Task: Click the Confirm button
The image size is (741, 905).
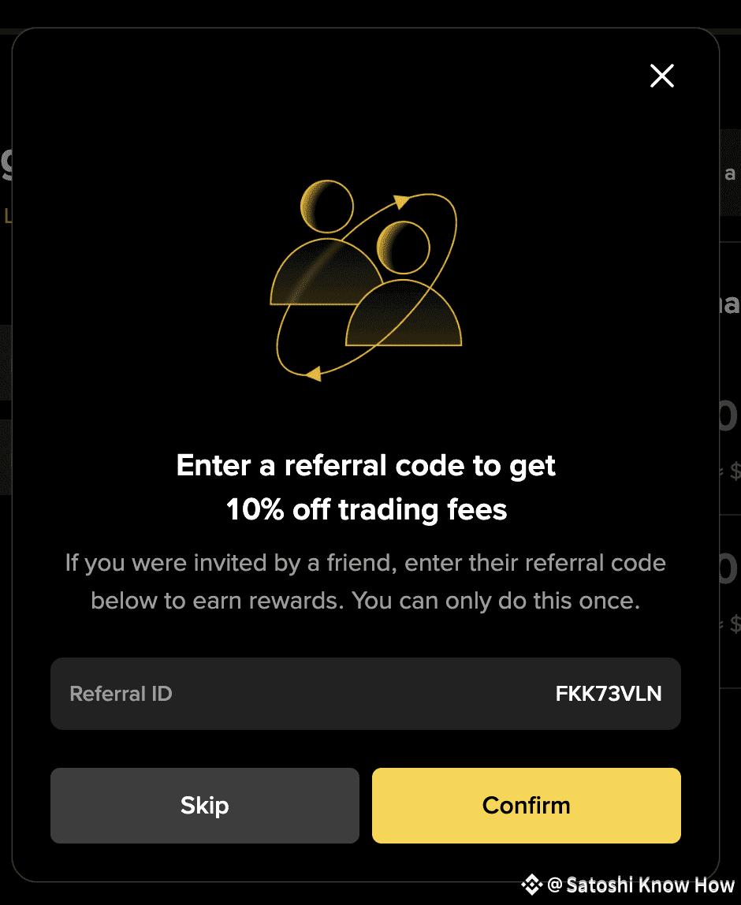Action: click(x=527, y=805)
